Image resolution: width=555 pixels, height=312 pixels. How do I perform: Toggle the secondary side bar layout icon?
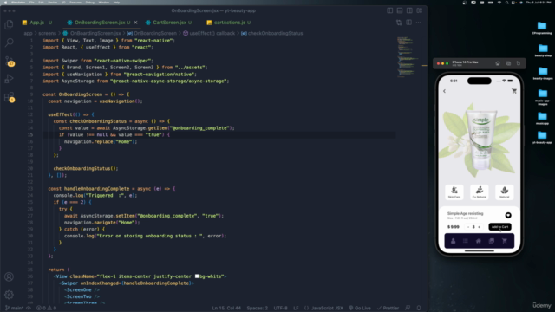point(409,10)
